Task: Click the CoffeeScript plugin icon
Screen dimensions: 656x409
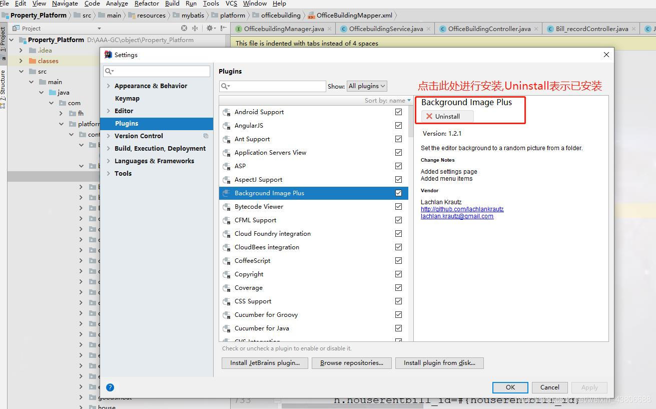Action: 227,261
